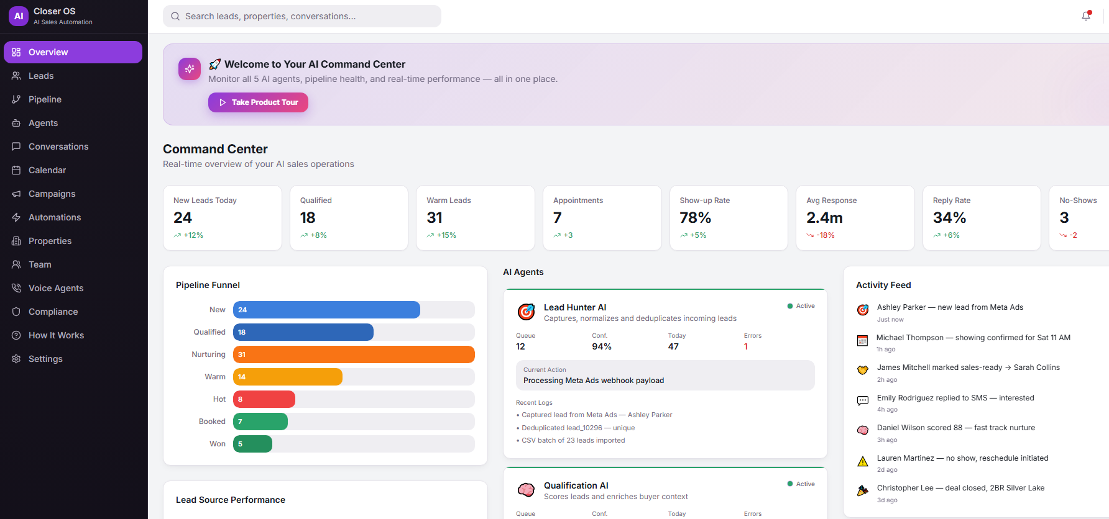Screen dimensions: 1109x519
Task: Click the Lead Source Performance heading
Action: click(x=231, y=500)
